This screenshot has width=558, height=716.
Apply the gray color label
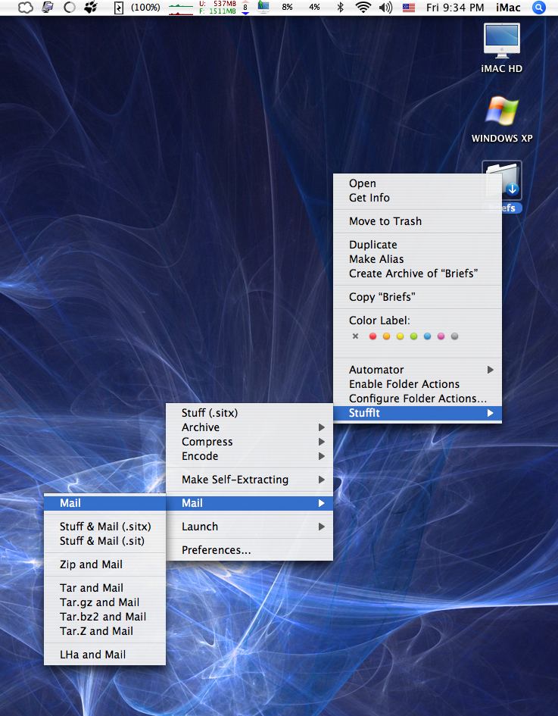coord(454,336)
